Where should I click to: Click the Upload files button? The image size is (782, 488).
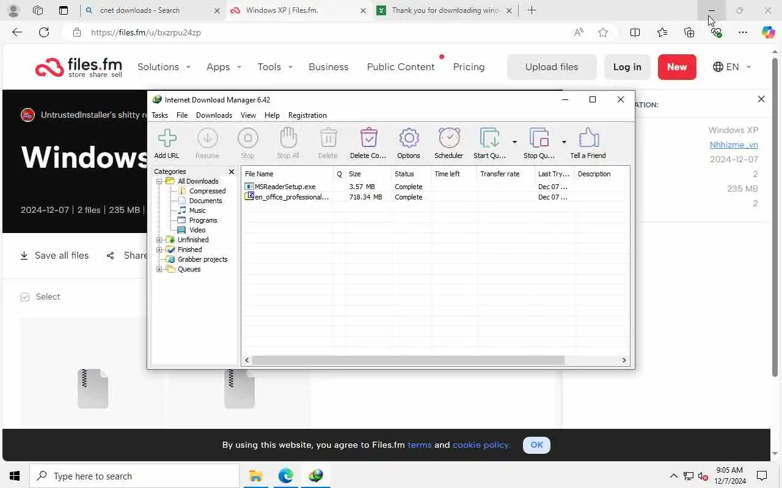552,67
